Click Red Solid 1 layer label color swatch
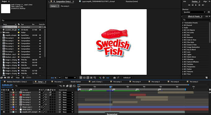The height and width of the screenshot is (115, 211). (13, 95)
